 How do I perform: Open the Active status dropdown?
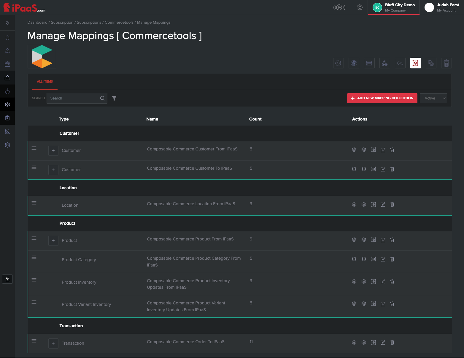pyautogui.click(x=433, y=98)
